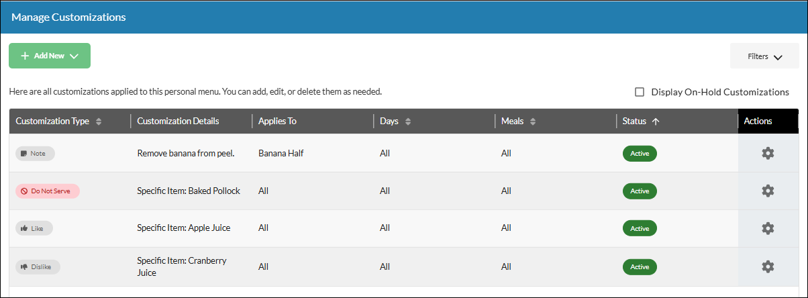Select 'Specific Item: Apple Juice' cell
This screenshot has height=298, width=808.
(x=184, y=228)
